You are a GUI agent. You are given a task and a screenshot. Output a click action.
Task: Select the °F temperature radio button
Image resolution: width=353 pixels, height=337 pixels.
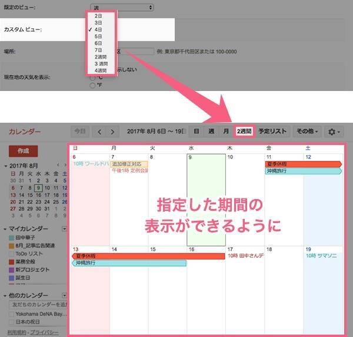pyautogui.click(x=92, y=85)
